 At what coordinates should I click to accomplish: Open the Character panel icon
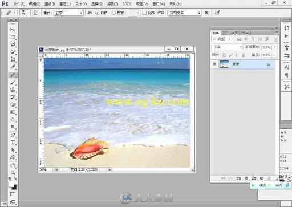pos(286,67)
